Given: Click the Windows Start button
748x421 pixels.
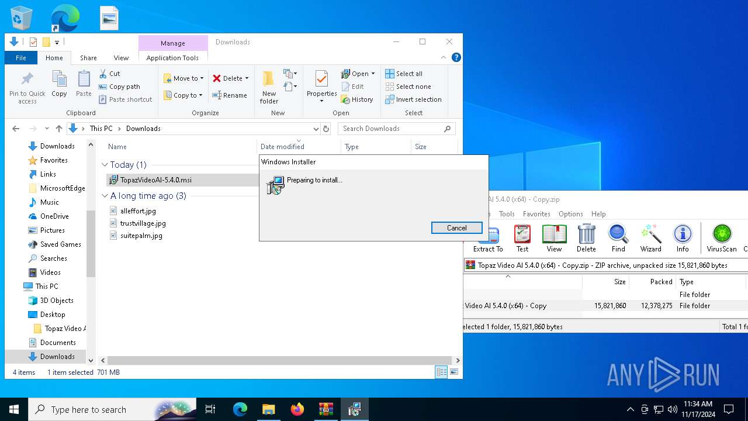Looking at the screenshot, I should click(x=14, y=409).
